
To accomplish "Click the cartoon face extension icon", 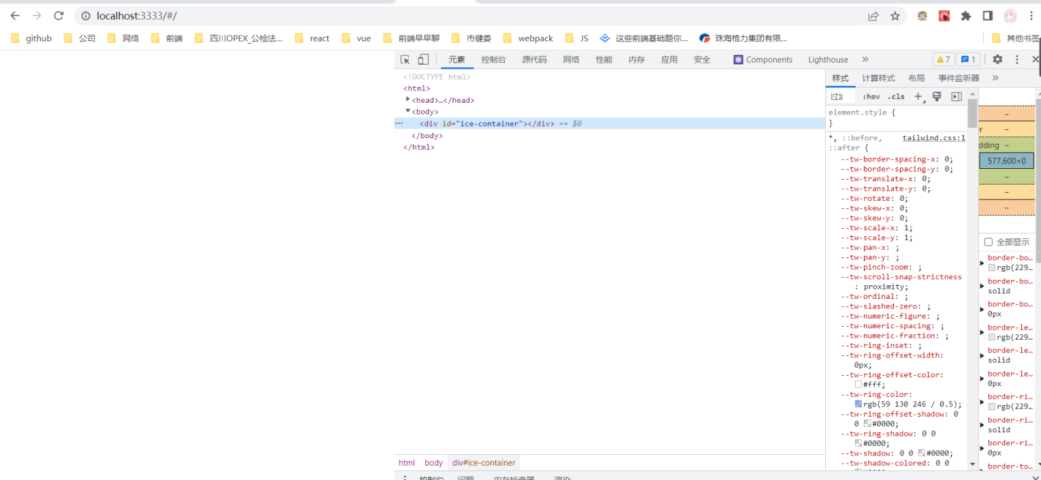I will [922, 16].
